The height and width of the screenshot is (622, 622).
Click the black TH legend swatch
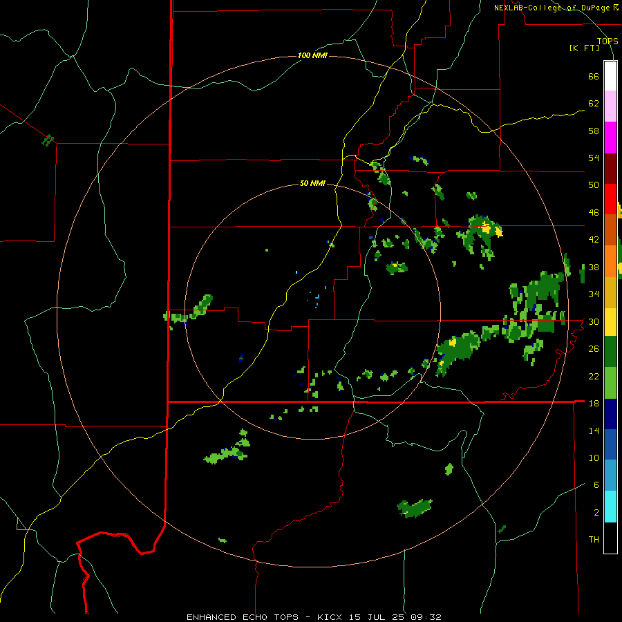610,538
